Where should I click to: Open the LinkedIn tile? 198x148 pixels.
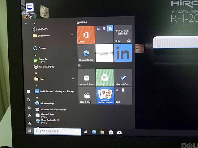(x=123, y=53)
